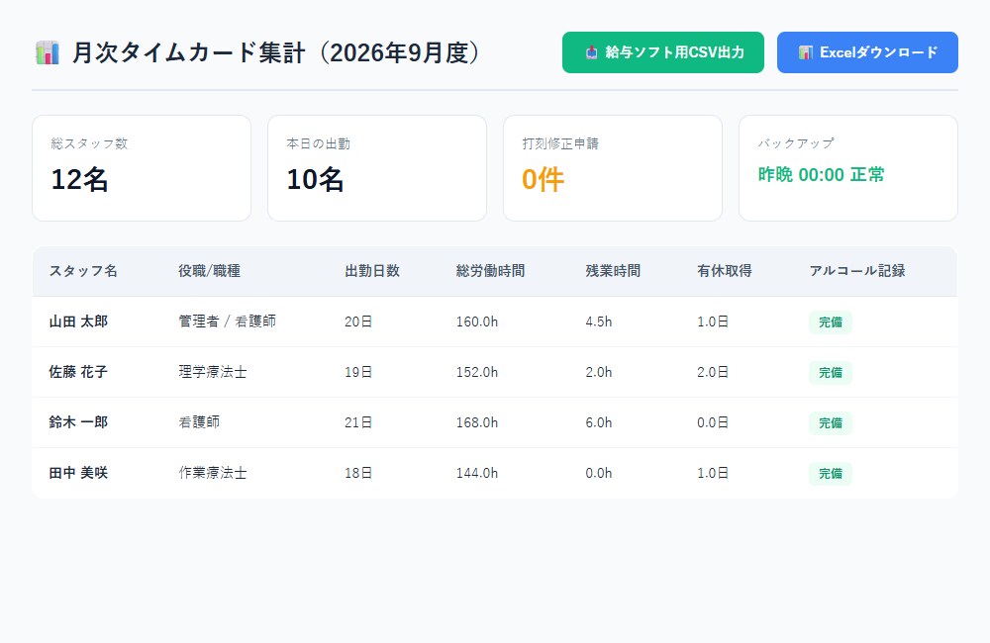990x643 pixels.
Task: Click the 6.0h overtime cell
Action: coord(599,422)
